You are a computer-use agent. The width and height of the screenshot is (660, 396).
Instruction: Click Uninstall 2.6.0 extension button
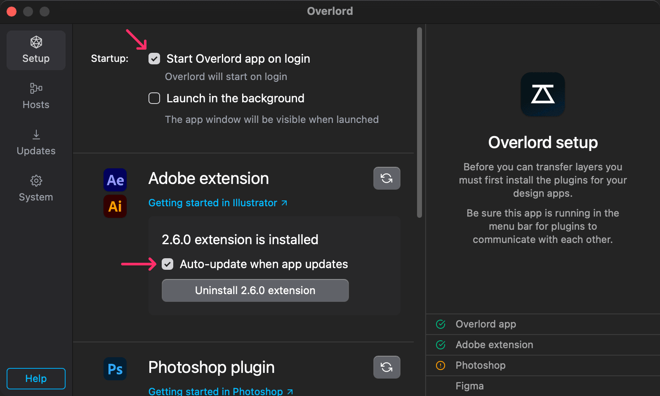(x=255, y=290)
